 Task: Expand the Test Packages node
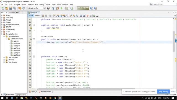4,57
